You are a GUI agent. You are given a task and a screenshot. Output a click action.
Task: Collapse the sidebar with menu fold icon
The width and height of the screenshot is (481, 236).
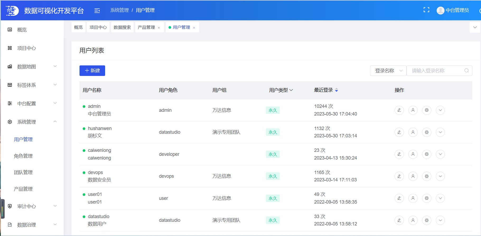(x=97, y=11)
